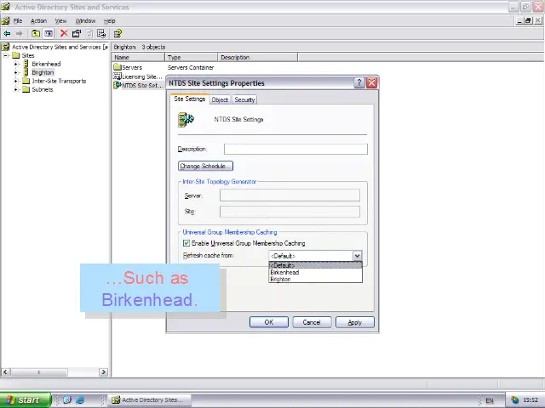Click the Birkenhead site icon in tree

(26, 64)
